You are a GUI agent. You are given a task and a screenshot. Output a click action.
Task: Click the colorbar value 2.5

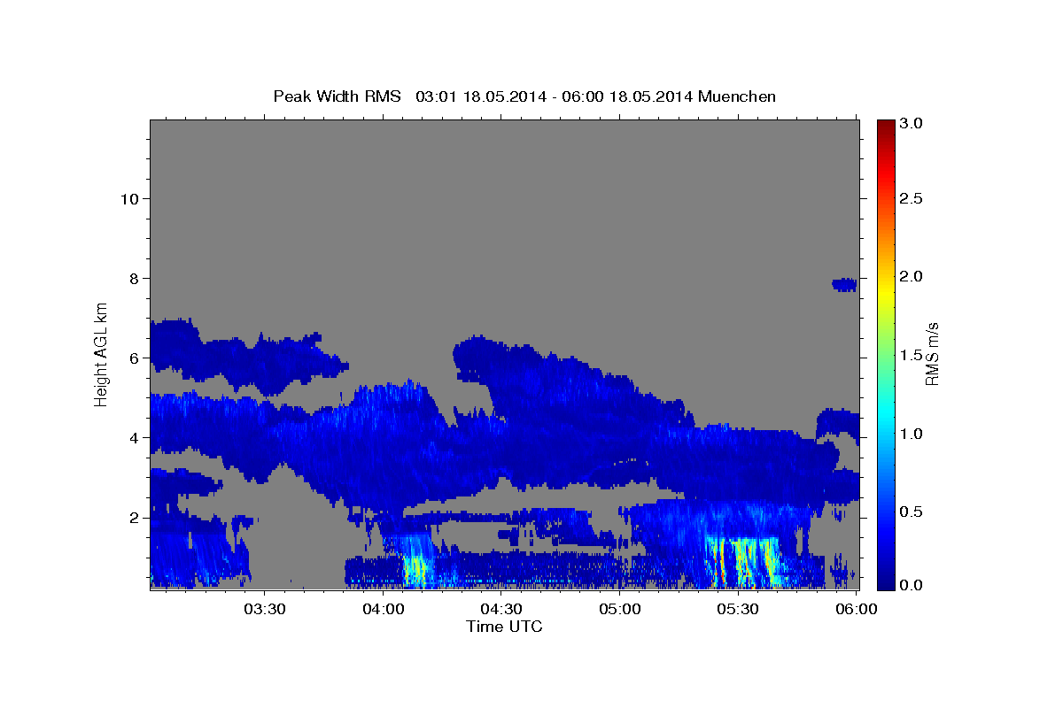[x=912, y=198]
